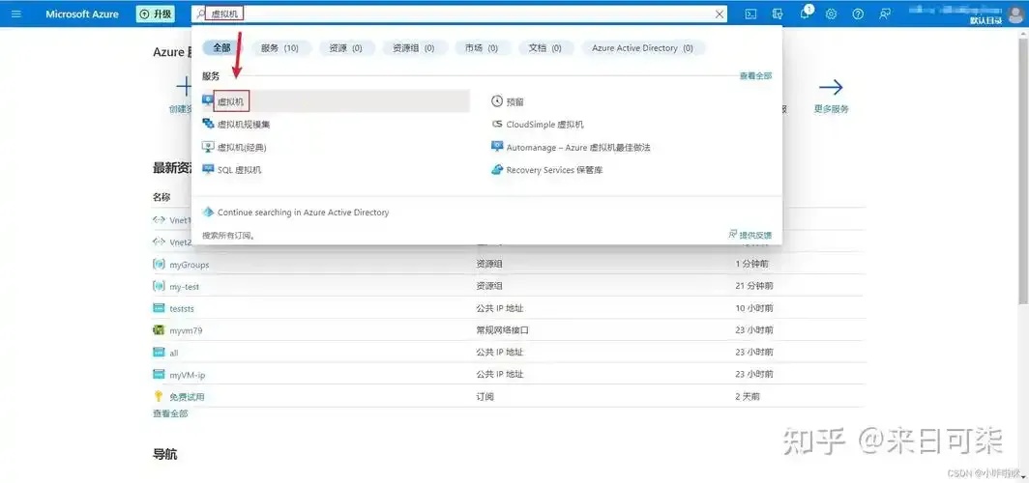
Task: Click the 更多服务 arrow icon
Action: 831,87
